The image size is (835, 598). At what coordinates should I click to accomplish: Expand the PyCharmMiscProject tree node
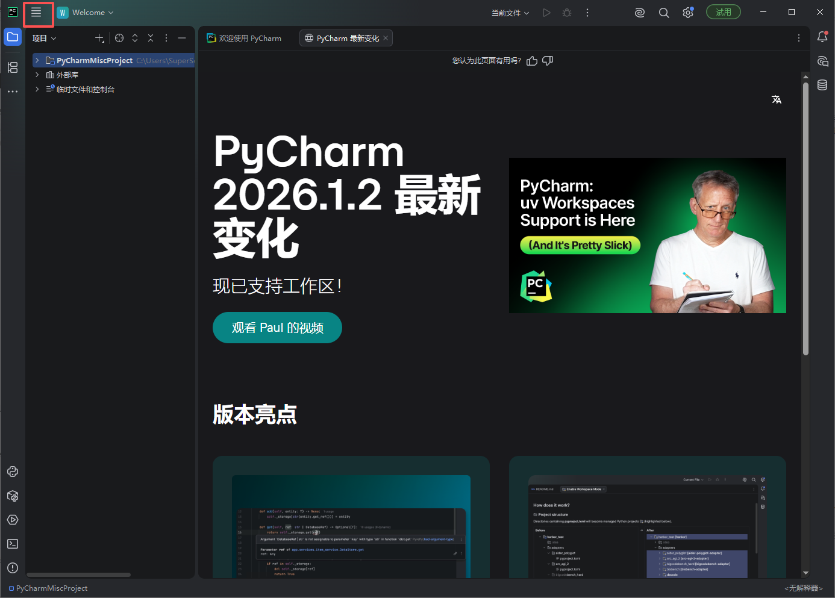[x=37, y=60]
